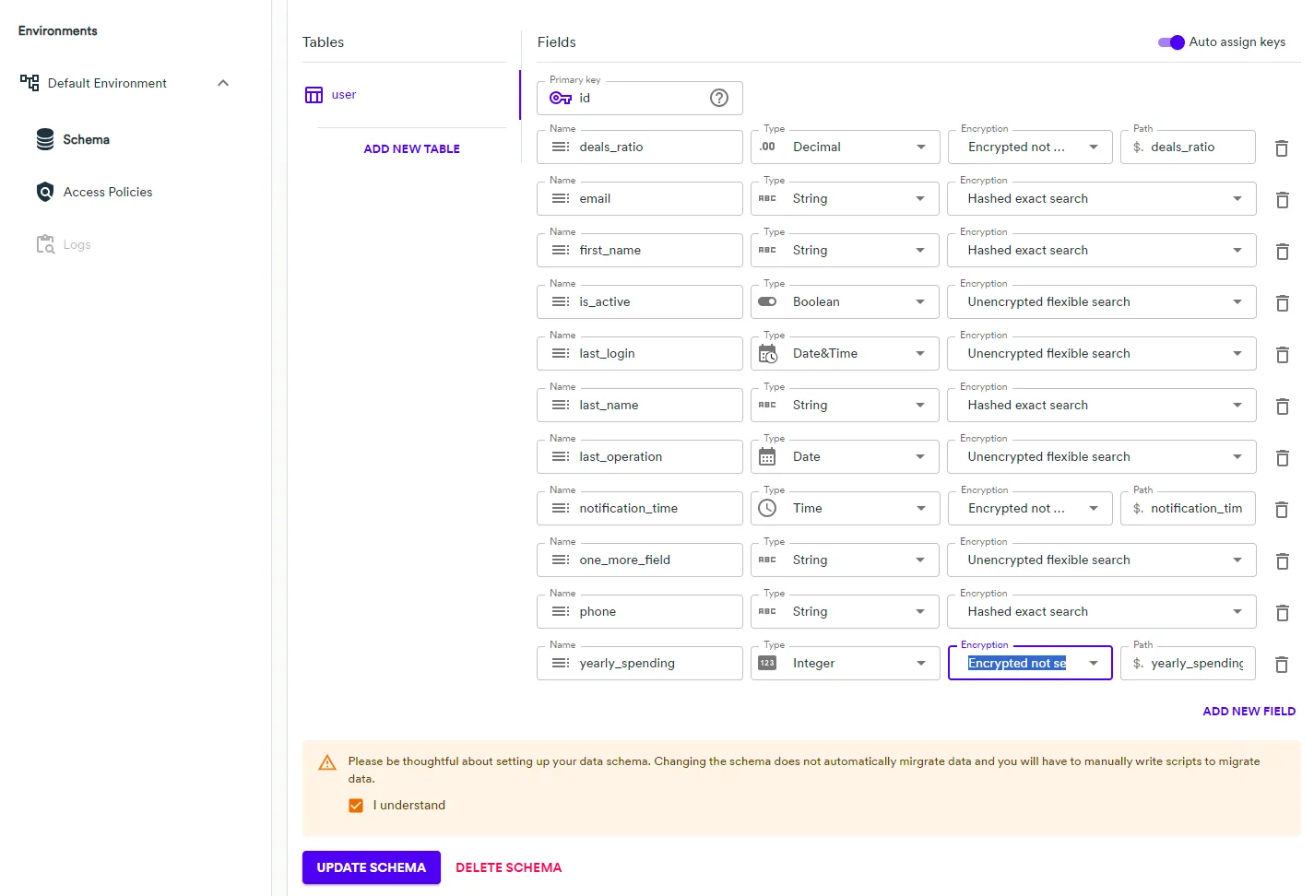Remove the phone field using trash icon
The image size is (1314, 896).
(x=1281, y=613)
